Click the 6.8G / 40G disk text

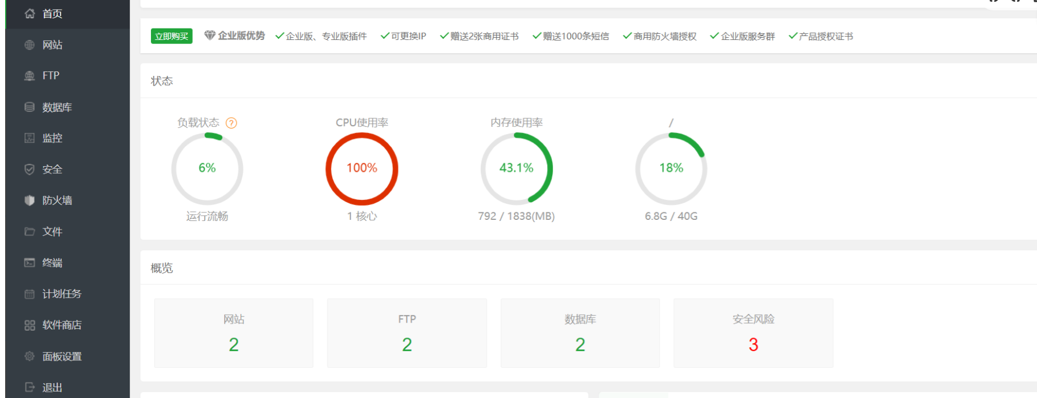tap(671, 216)
